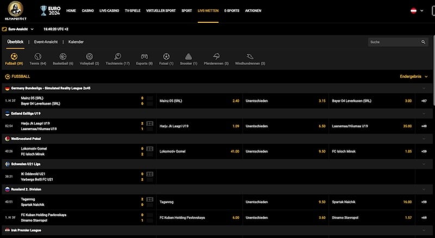The height and width of the screenshot is (238, 435).
Task: Bet on Spartak Nalchik at 16.00
Action: (x=372, y=202)
